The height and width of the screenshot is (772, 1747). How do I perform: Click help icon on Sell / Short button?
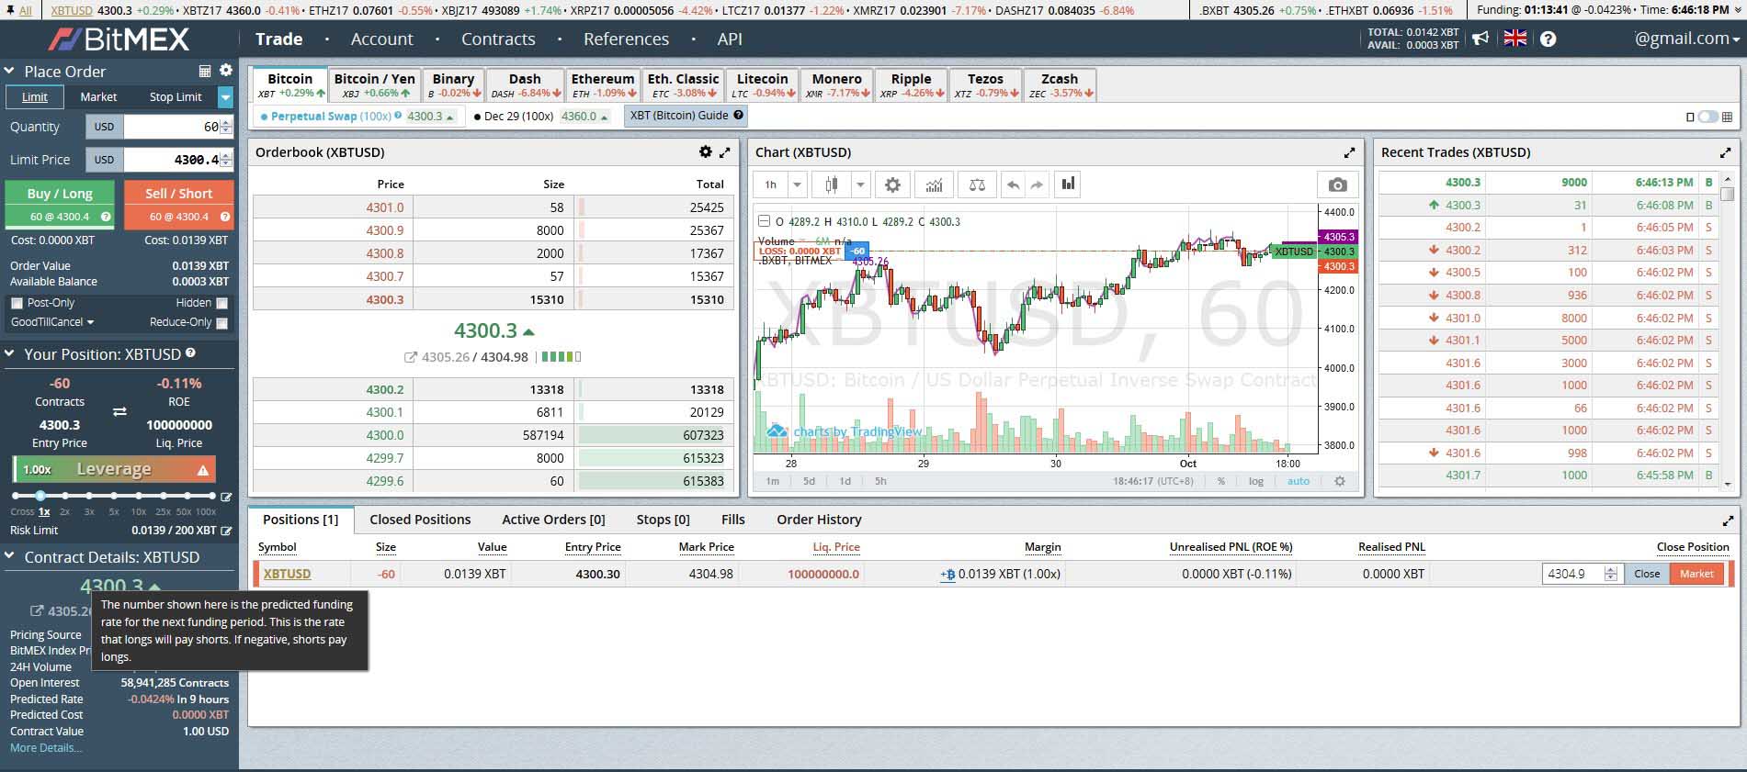pos(224,218)
